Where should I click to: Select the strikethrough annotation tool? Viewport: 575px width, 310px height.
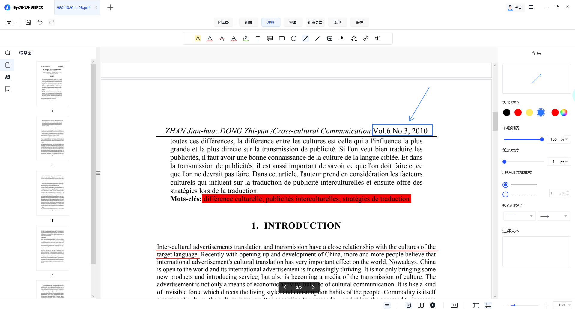pyautogui.click(x=222, y=38)
